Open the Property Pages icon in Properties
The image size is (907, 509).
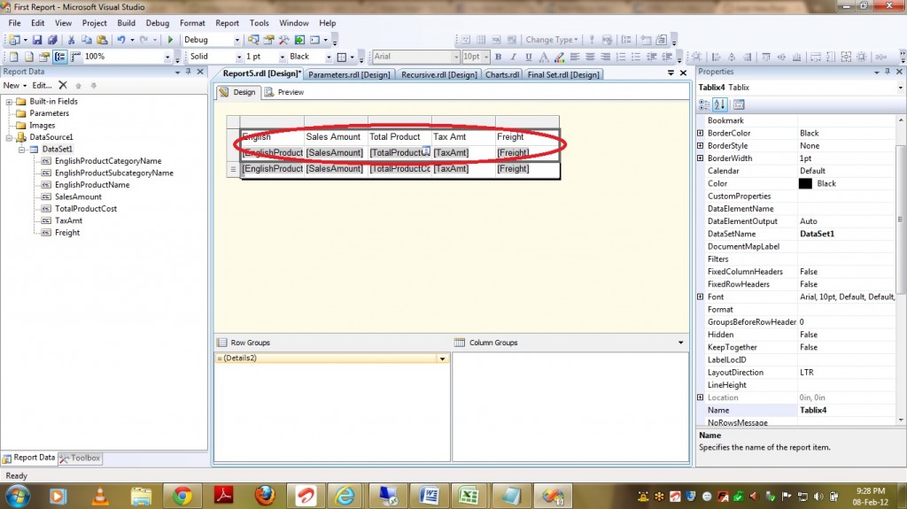(740, 104)
